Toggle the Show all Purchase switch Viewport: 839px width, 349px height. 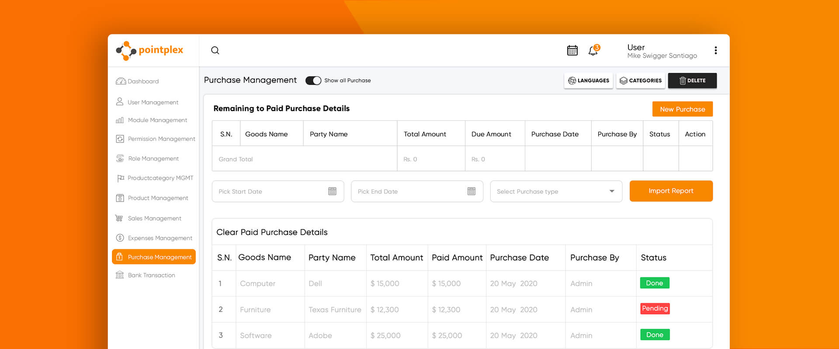coord(313,81)
